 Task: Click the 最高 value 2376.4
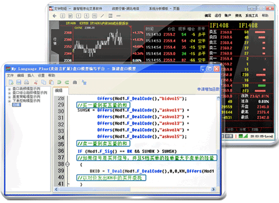point(263,112)
